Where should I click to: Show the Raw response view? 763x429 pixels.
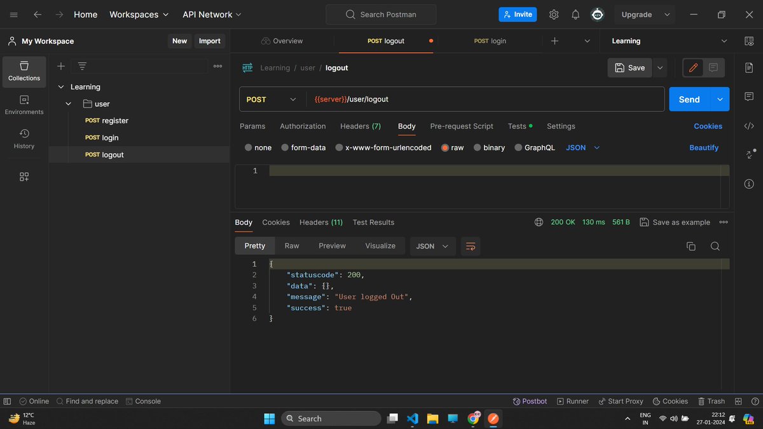click(x=292, y=246)
